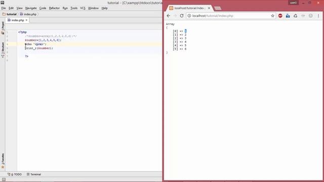Select the index.php breadcrumb

pyautogui.click(x=28, y=14)
